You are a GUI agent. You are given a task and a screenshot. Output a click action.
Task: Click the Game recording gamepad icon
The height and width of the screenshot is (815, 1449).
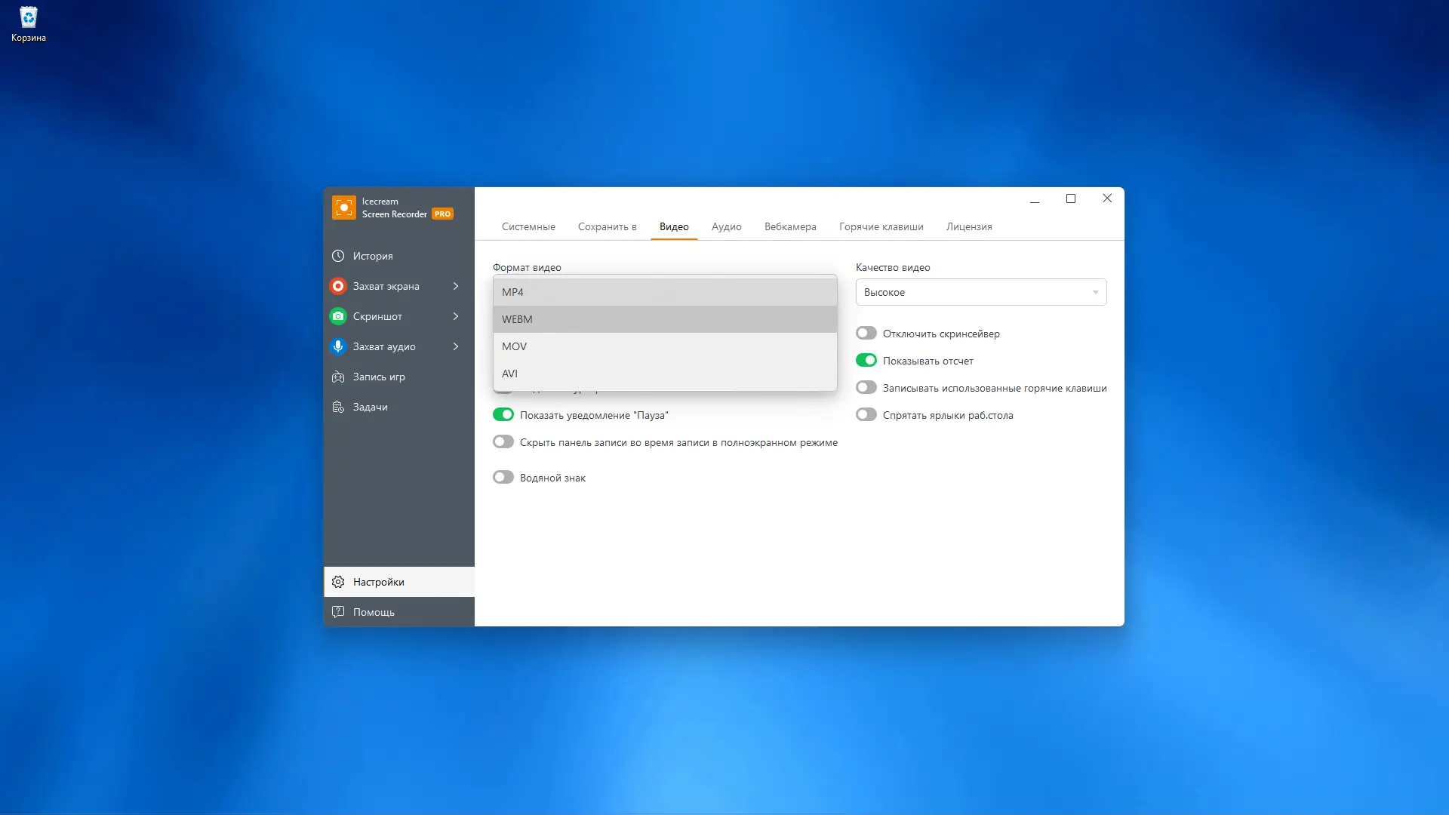coord(338,377)
